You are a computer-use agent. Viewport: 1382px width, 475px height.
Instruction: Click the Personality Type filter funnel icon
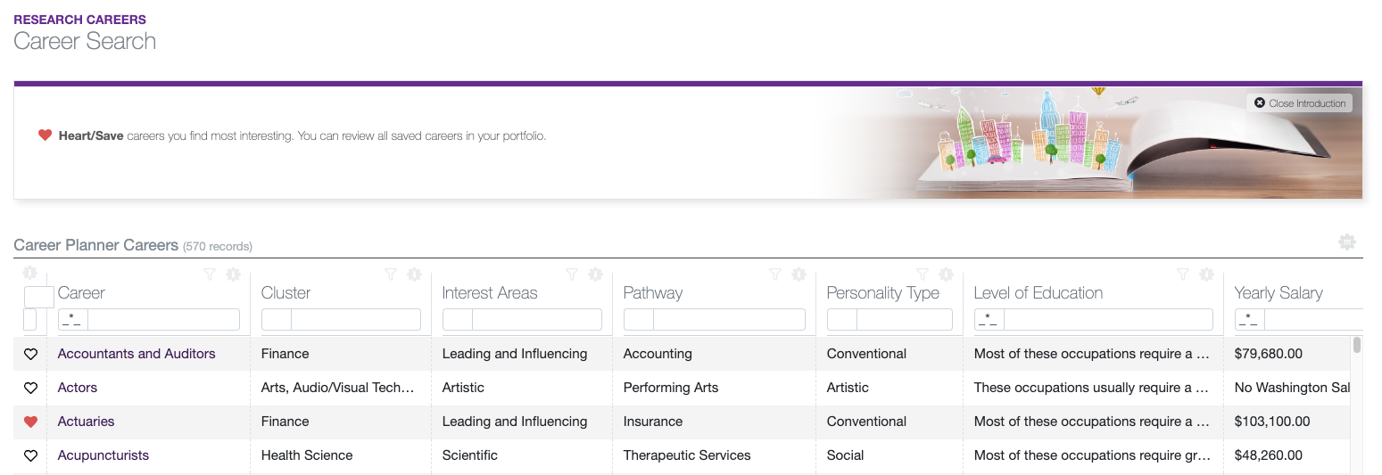click(x=923, y=274)
